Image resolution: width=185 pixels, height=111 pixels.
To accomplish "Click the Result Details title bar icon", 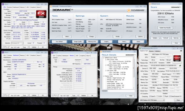I will tap(101, 52).
